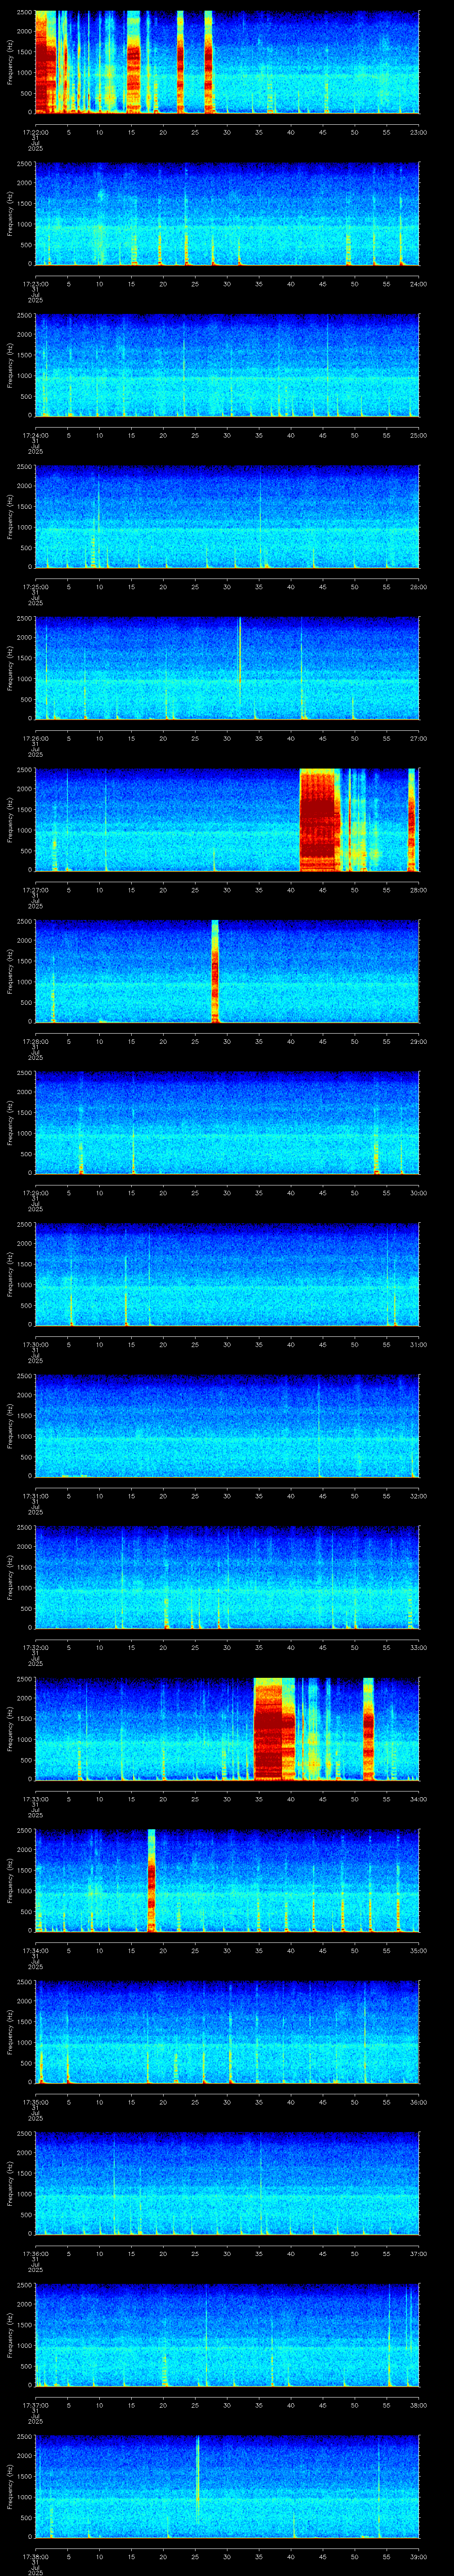This screenshot has width=454, height=2576.
Task: Select the red burst near 28 seconds in the 17:28 spectrogram
Action: (x=215, y=971)
